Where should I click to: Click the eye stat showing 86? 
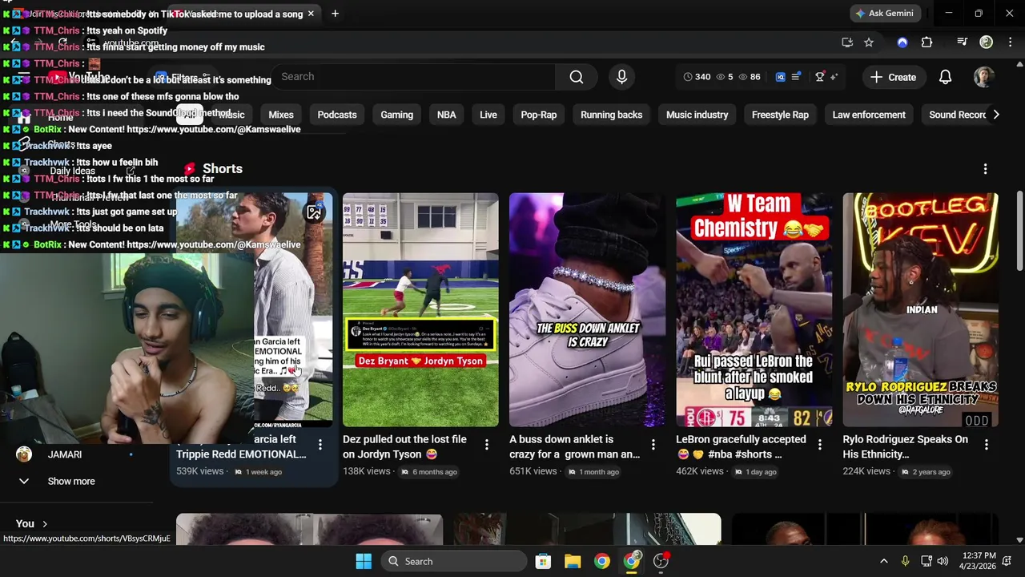pos(750,77)
